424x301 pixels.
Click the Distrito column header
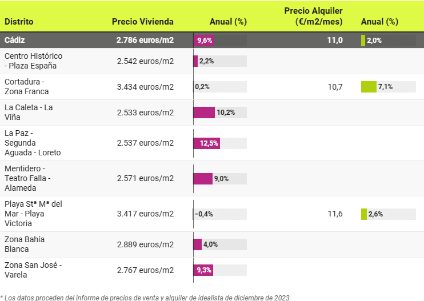[19, 22]
